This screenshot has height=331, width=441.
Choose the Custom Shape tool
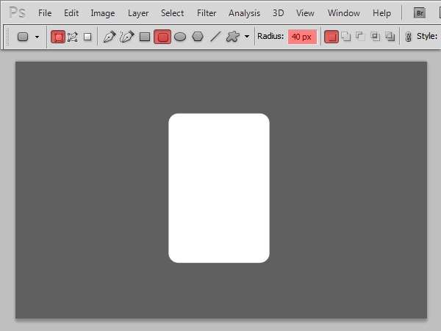point(233,37)
